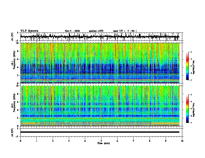
Task: Click the "-3" label on ch.2 color scale
Action: (191, 95)
